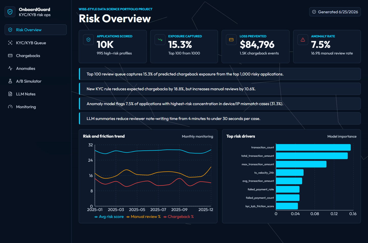This screenshot has height=243, width=368.
Task: Open the Risk Overview page
Action: [x=36, y=30]
